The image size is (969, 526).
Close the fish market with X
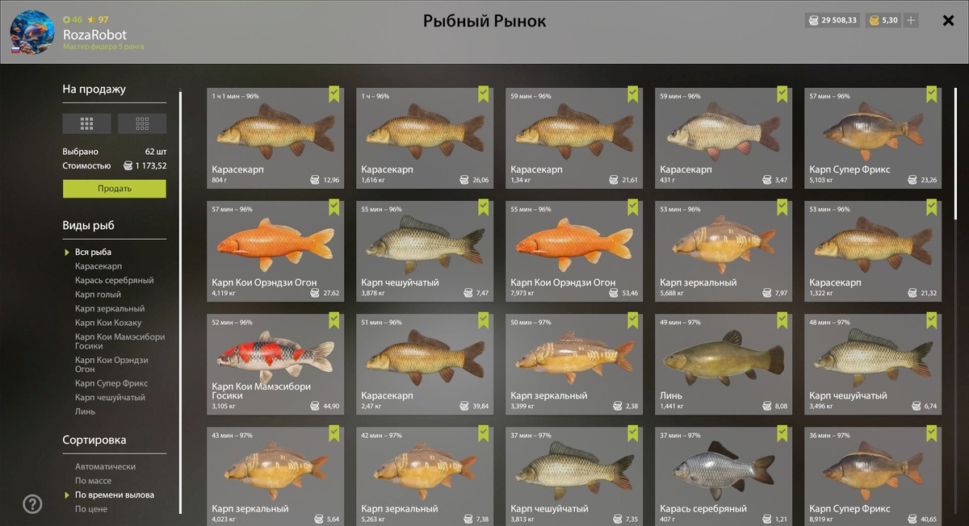[x=949, y=21]
